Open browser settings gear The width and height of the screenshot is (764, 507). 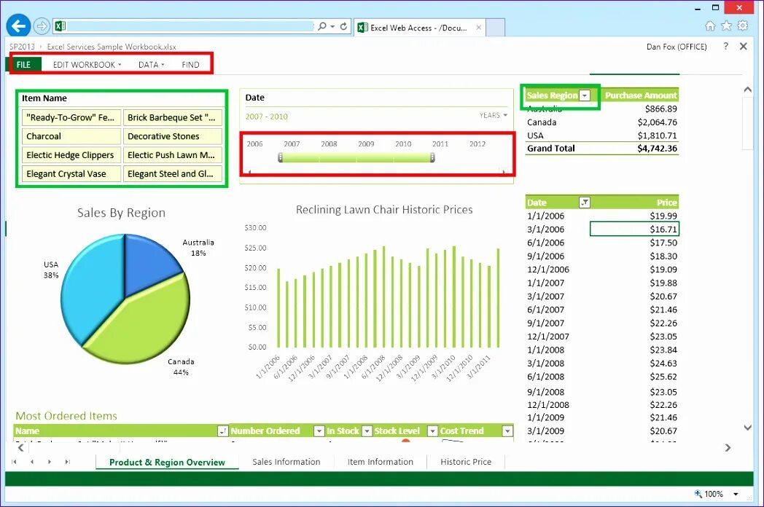[x=743, y=25]
